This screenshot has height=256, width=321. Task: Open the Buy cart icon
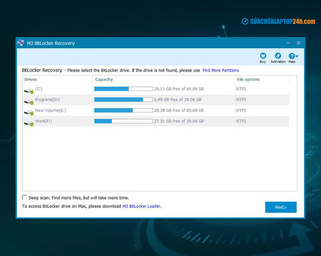[263, 56]
